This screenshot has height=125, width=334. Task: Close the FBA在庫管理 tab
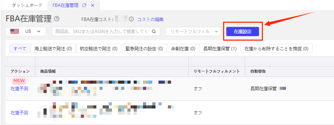93,6
